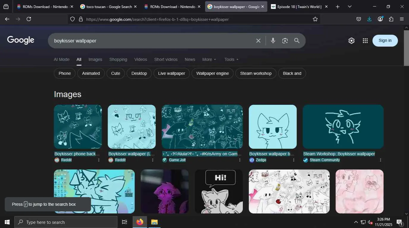This screenshot has height=228, width=409.
Task: Open more options for Steam Community result
Action: click(380, 160)
